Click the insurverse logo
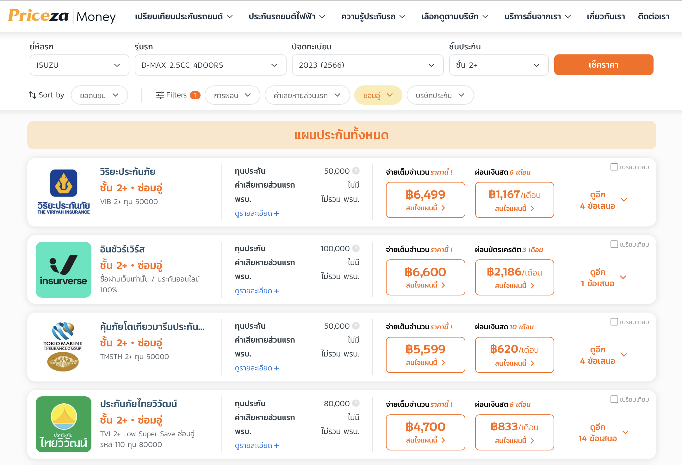682x465 pixels. coord(64,270)
